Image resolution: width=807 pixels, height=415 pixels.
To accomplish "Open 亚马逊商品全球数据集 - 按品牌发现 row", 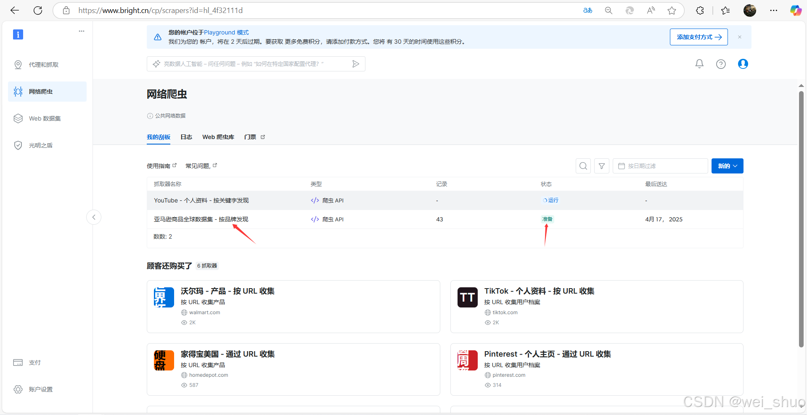I will [x=445, y=219].
